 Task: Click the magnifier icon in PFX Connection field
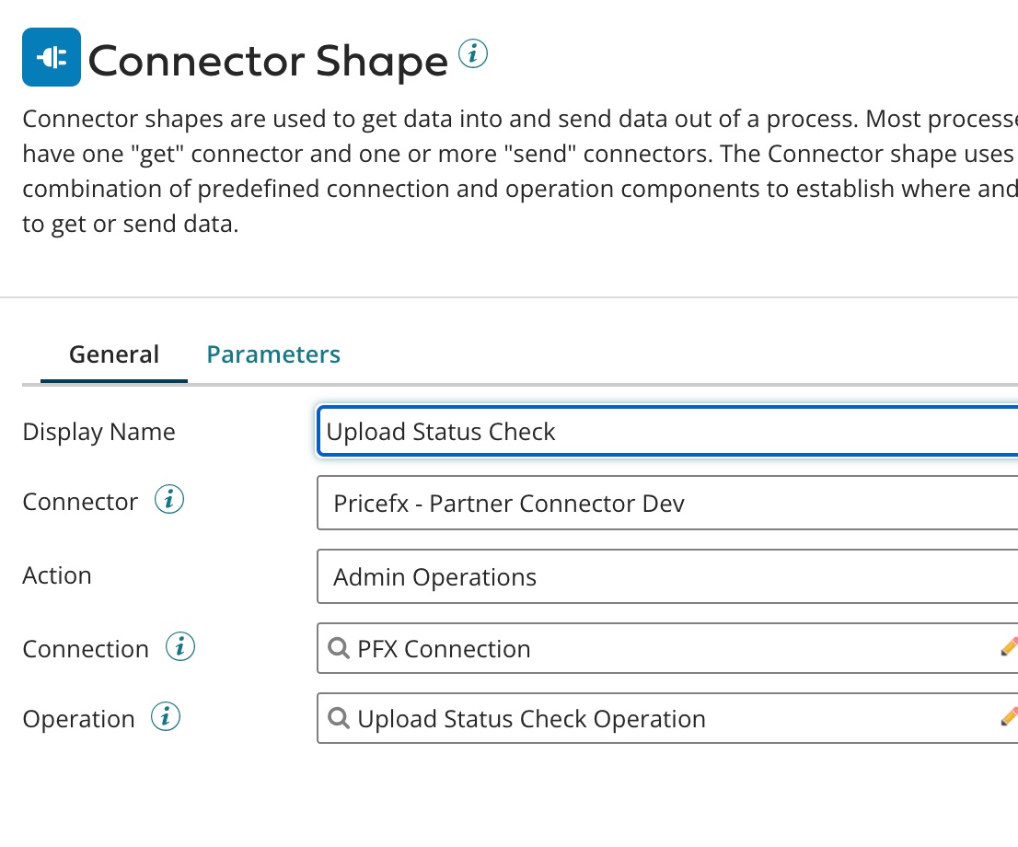pyautogui.click(x=338, y=648)
